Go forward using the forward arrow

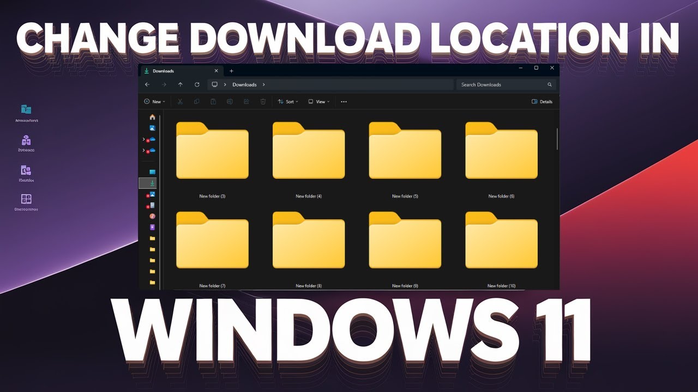point(164,84)
